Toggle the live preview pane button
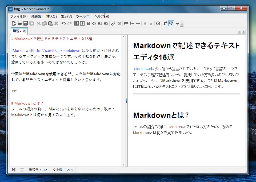The image size is (256, 182). point(171,23)
